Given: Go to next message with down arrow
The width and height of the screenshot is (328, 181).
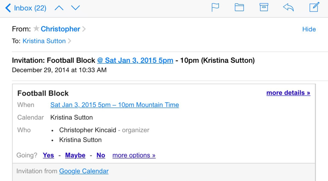Looking at the screenshot, I should pos(75,8).
